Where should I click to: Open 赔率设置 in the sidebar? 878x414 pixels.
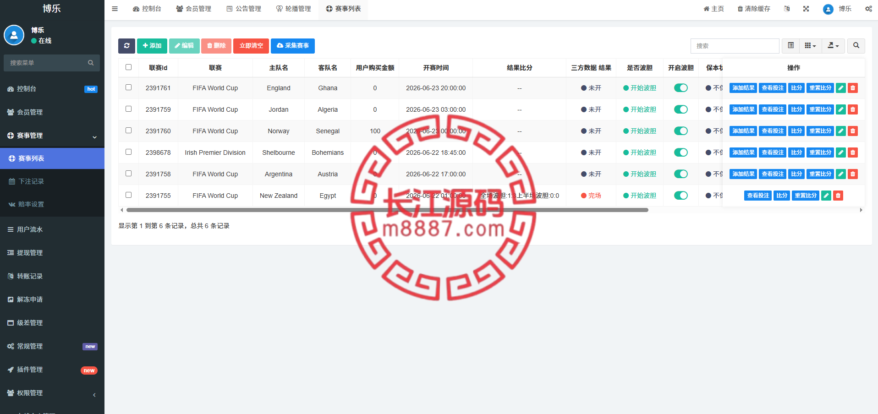coord(52,204)
